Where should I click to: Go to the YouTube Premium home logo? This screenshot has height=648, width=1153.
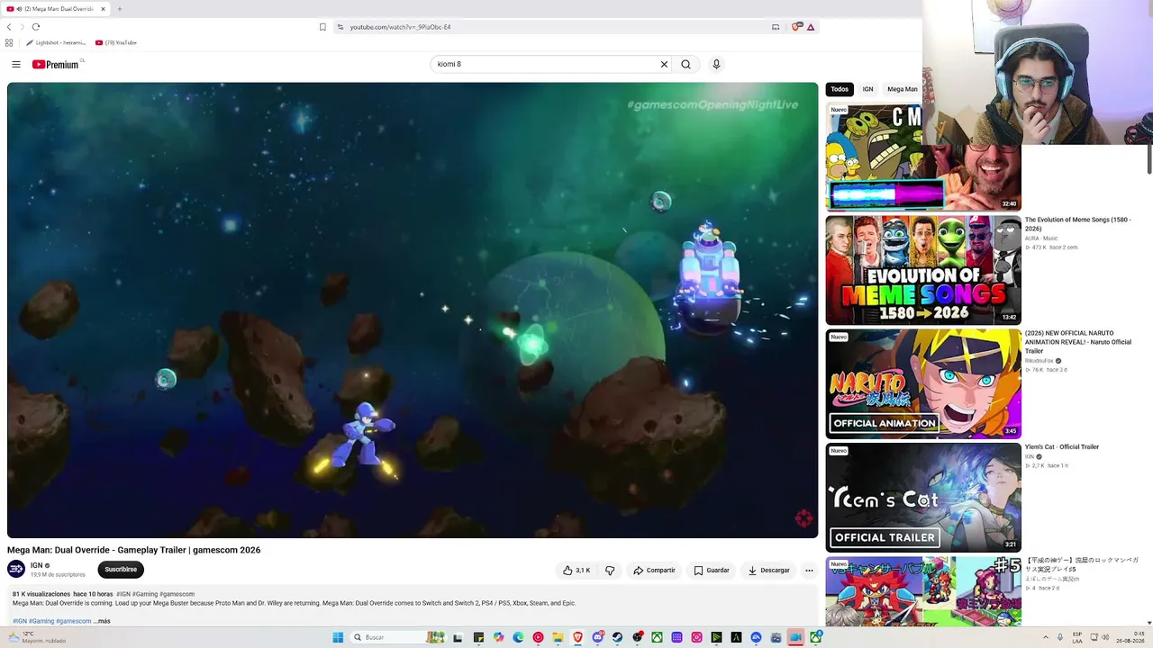point(57,64)
